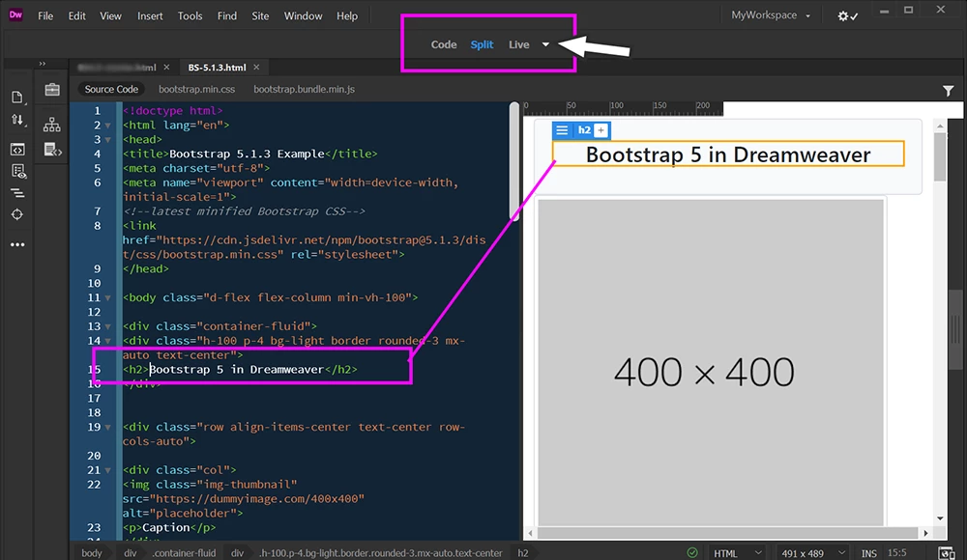Open the Open Documents file icon

click(x=17, y=98)
